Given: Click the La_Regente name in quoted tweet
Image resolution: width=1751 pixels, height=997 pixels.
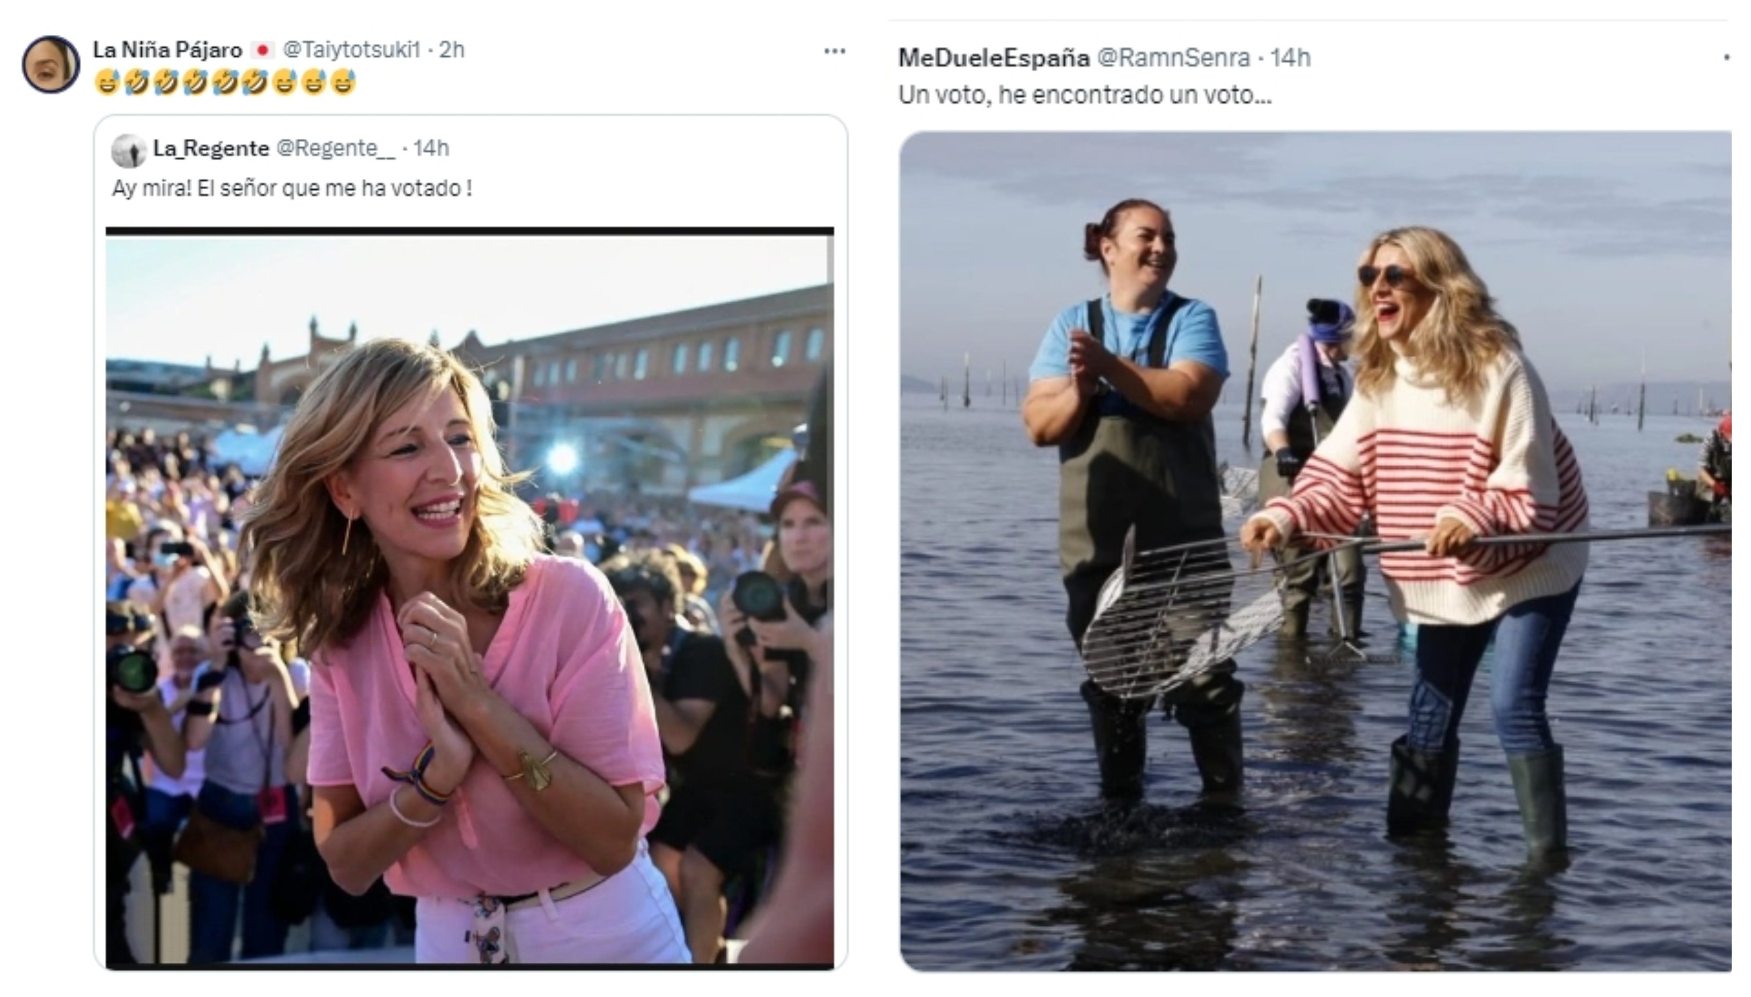Looking at the screenshot, I should click(x=210, y=148).
